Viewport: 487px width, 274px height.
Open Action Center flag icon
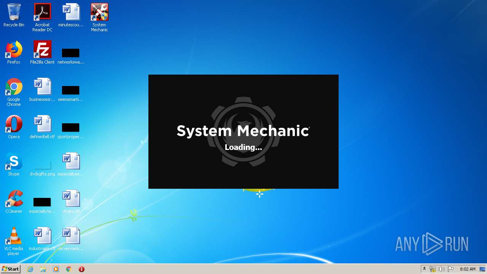[x=451, y=269]
